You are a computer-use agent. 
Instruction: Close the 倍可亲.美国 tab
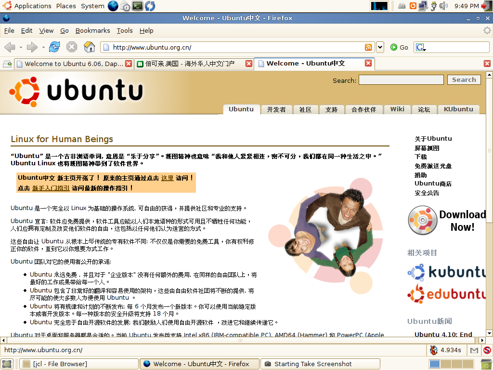pos(249,64)
